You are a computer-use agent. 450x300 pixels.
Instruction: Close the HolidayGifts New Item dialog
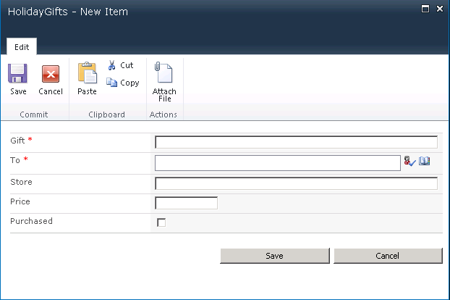(x=440, y=9)
